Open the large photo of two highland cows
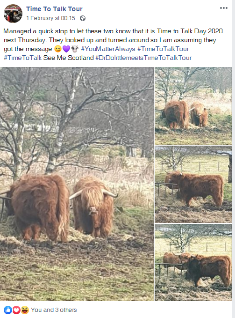 [x=77, y=184]
